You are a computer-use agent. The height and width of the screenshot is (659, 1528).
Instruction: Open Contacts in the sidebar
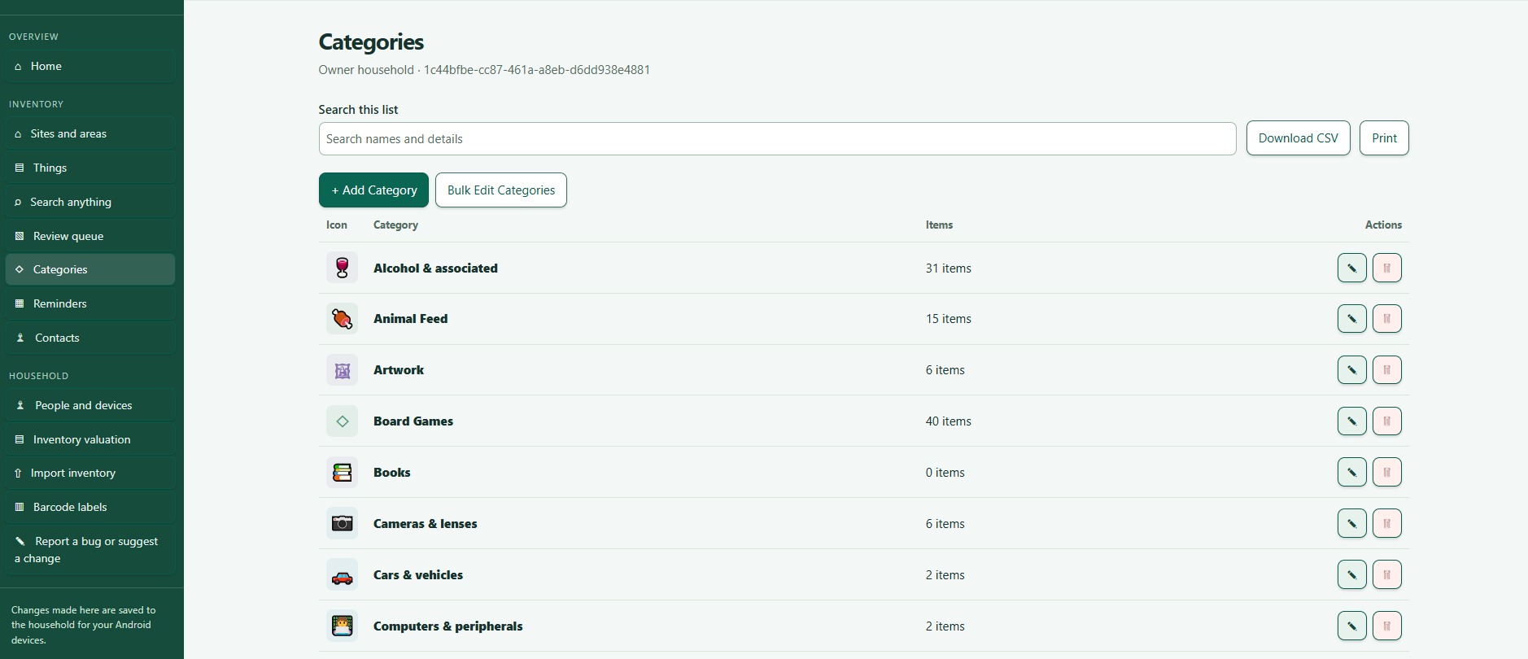pyautogui.click(x=90, y=338)
